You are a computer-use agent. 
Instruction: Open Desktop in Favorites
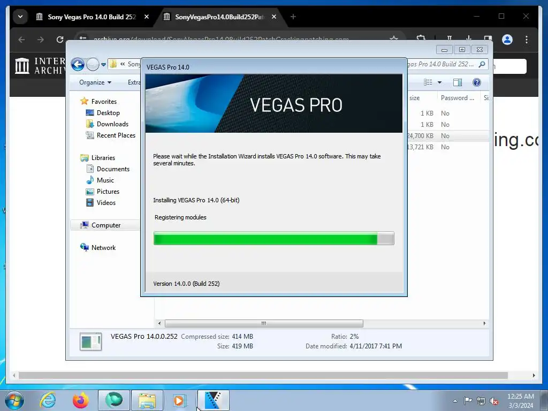[108, 113]
